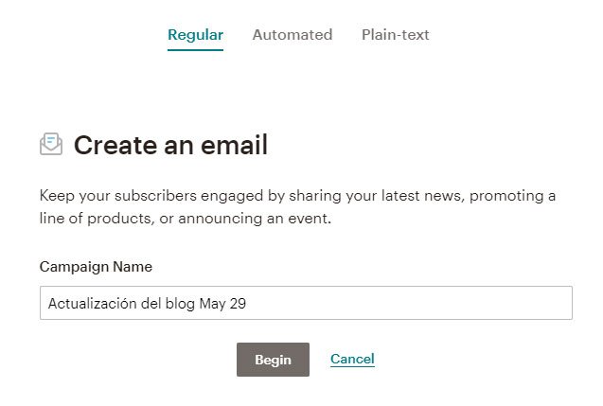The height and width of the screenshot is (406, 603).
Task: Click the subscribers description paragraph
Action: [297, 207]
